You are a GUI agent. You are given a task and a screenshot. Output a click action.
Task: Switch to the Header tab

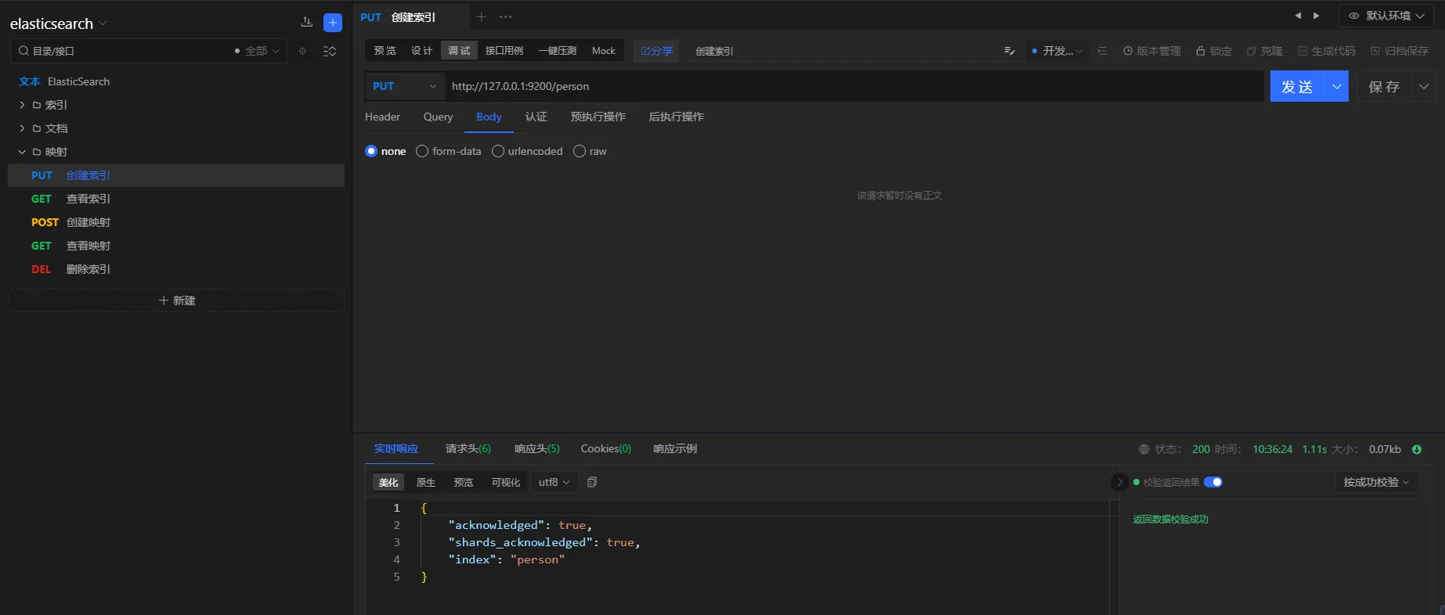tap(382, 117)
